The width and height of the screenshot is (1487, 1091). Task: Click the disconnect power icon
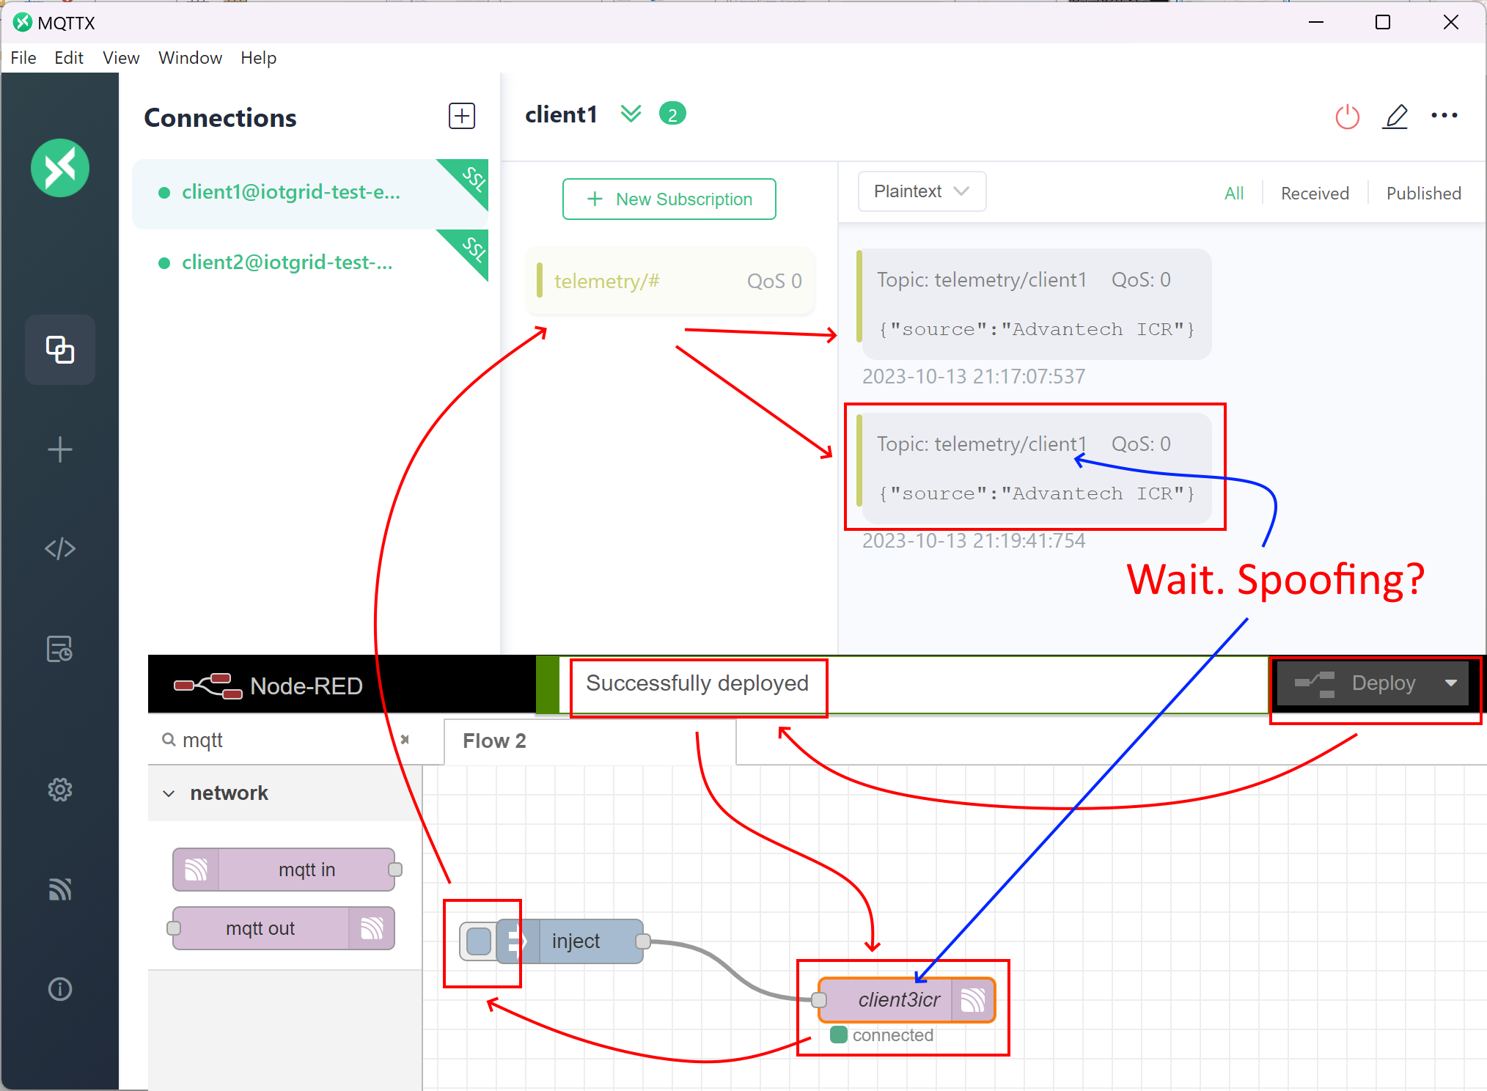pyautogui.click(x=1347, y=117)
